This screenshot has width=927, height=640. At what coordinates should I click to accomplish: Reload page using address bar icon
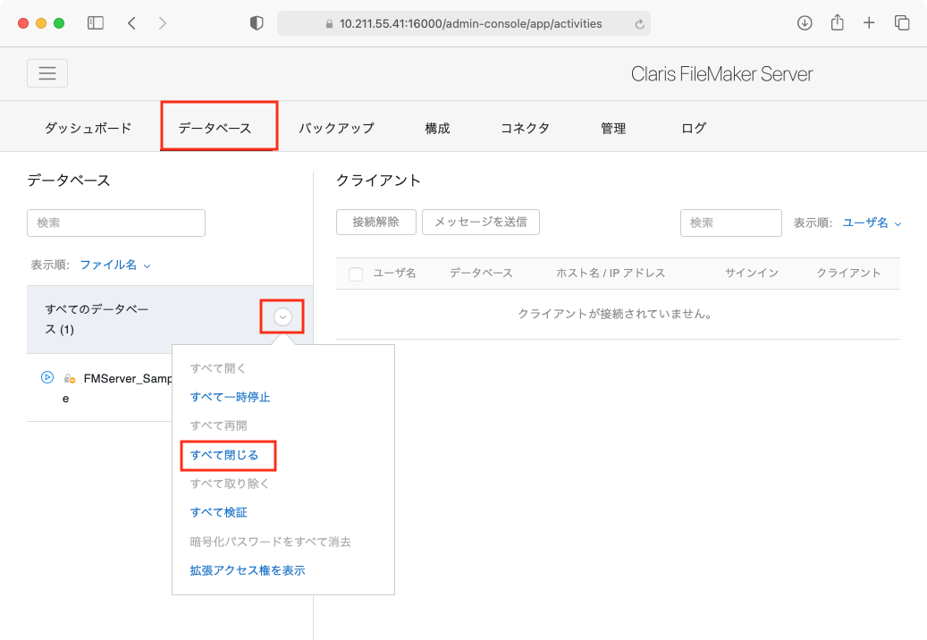click(x=638, y=24)
